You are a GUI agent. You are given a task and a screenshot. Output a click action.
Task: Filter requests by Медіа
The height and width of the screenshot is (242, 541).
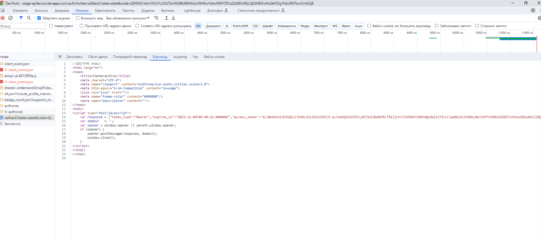click(305, 26)
